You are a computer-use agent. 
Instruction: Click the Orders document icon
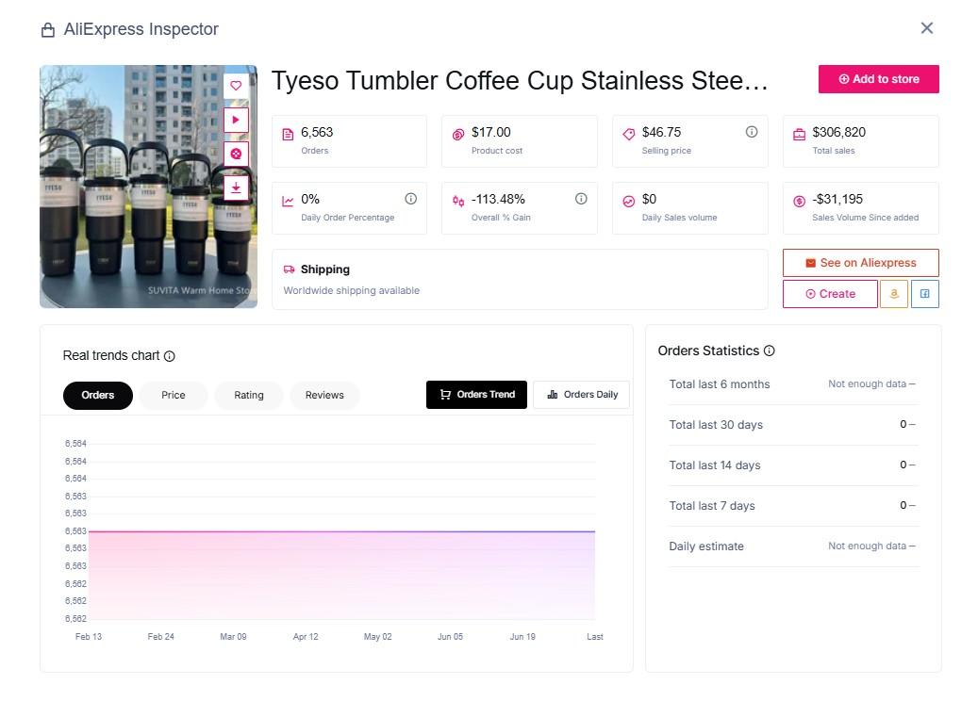(288, 135)
